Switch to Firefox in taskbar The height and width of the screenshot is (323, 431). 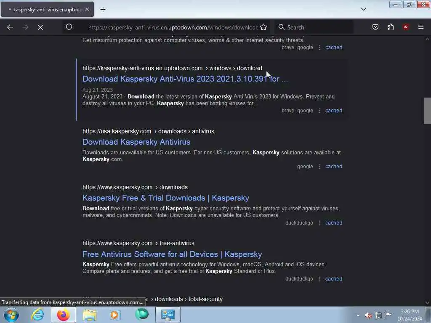pos(63,315)
